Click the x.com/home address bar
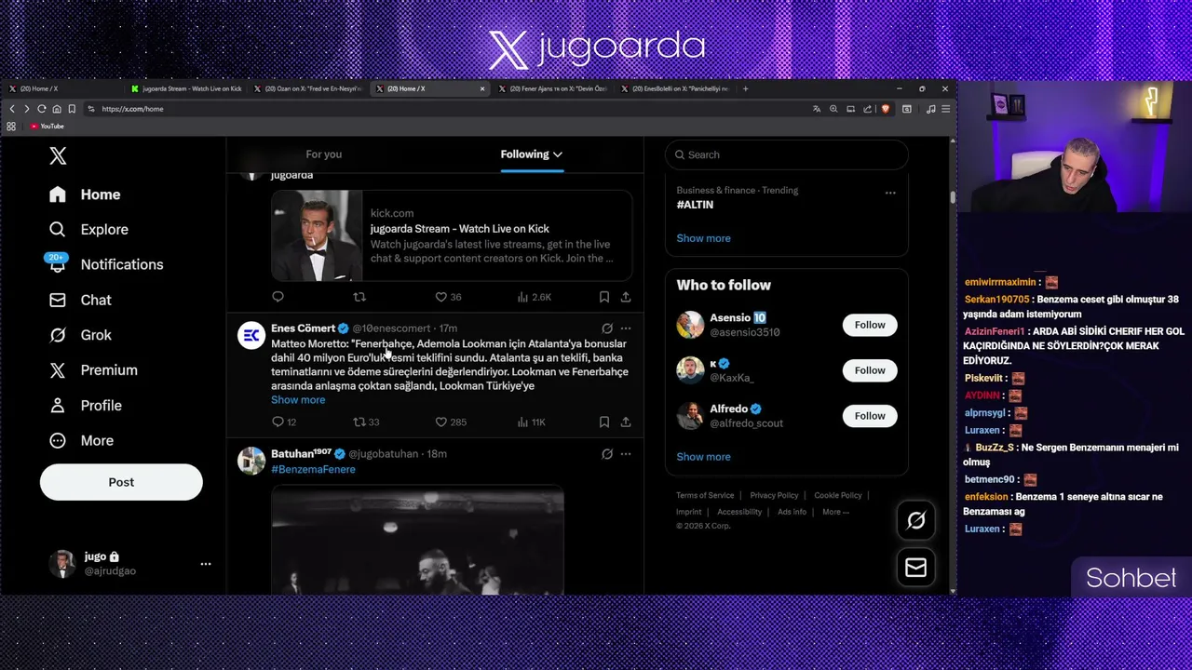Viewport: 1192px width, 670px height. click(447, 109)
